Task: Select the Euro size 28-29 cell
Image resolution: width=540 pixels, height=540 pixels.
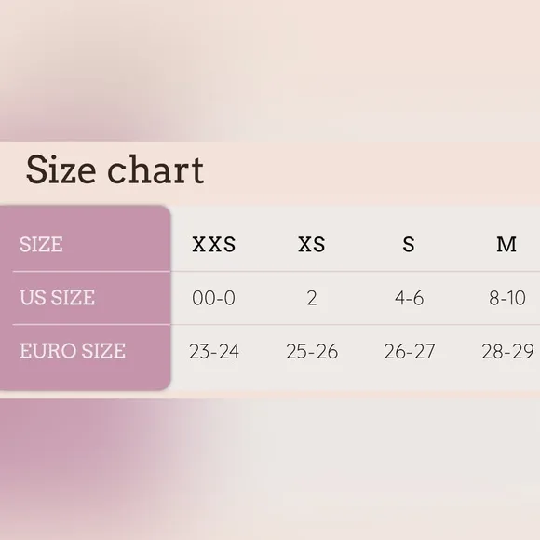Action: click(x=507, y=352)
